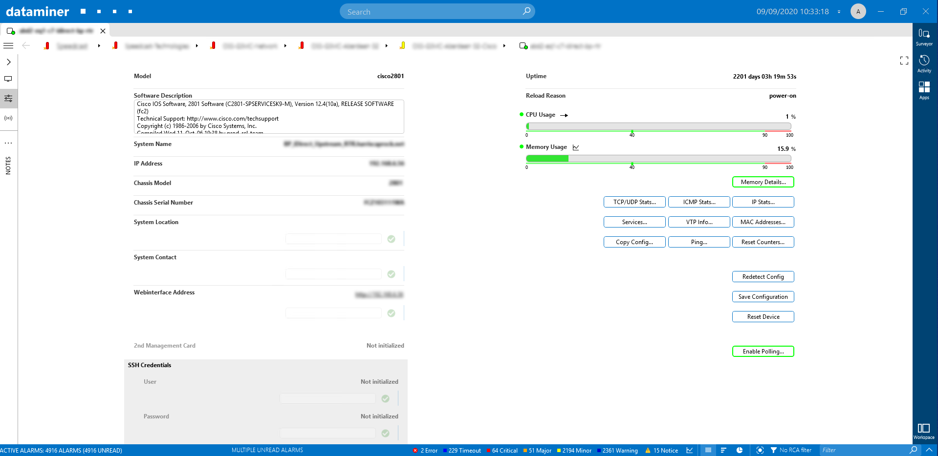Open the Apps panel
Image resolution: width=938 pixels, height=456 pixels.
point(924,90)
